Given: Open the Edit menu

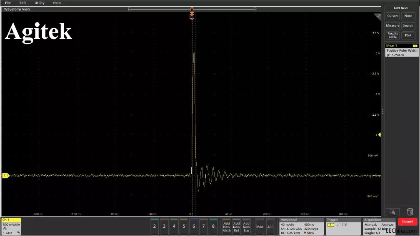Looking at the screenshot, I should [x=22, y=2].
